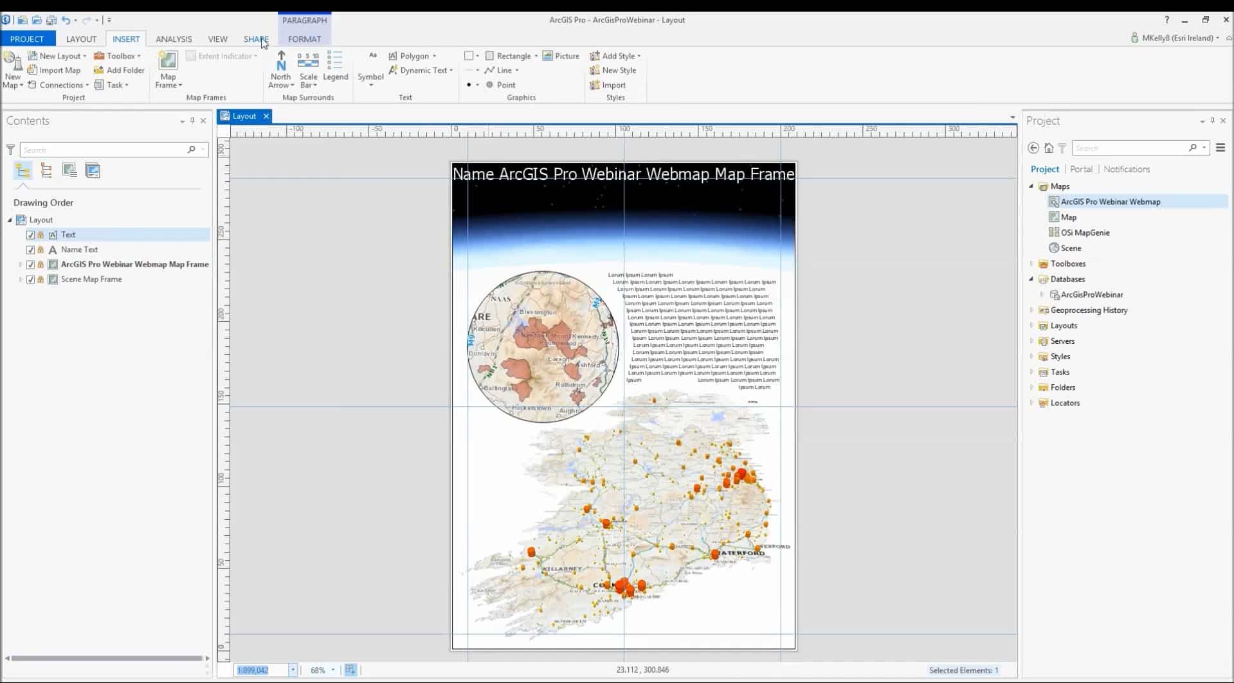This screenshot has height=683, width=1234.
Task: Expand the Layouts folder in Project
Action: coord(1032,326)
